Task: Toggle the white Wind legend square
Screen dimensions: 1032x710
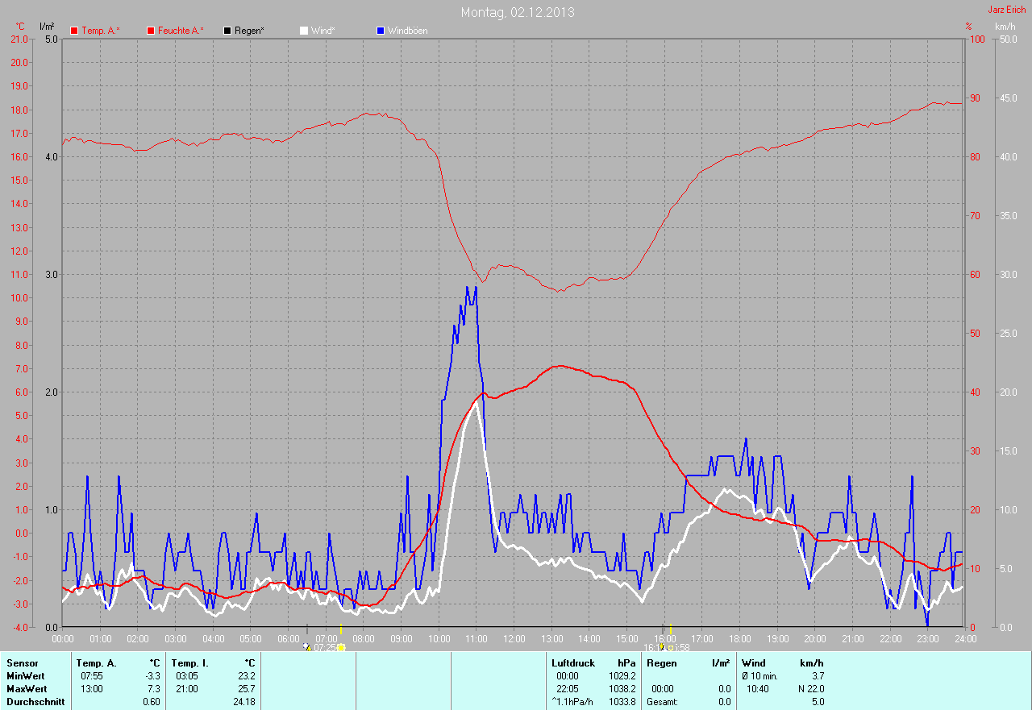Action: (x=304, y=31)
